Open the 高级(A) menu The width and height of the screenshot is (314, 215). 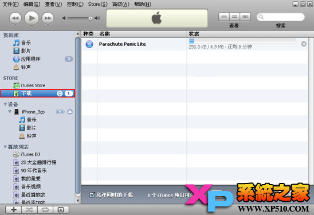120,4
